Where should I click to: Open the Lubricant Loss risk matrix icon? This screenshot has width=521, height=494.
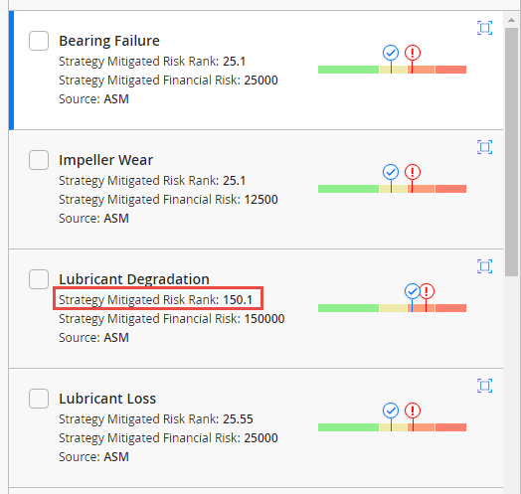point(485,386)
